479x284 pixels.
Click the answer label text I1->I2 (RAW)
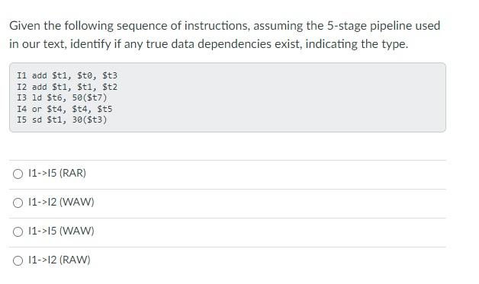(x=59, y=260)
